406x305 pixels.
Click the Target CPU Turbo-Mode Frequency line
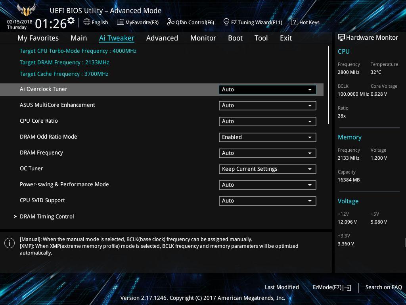click(78, 51)
